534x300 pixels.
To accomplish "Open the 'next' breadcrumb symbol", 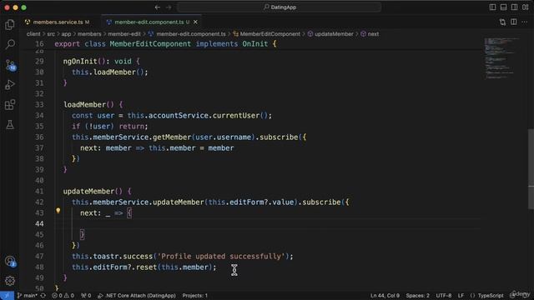I will coord(370,34).
